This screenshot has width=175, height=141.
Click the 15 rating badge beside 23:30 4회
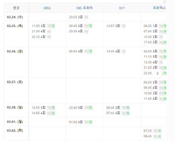86,32
